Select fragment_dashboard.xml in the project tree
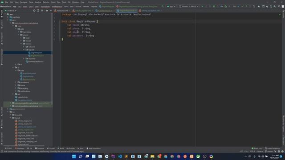The height and width of the screenshot is (160, 285). click(28, 136)
